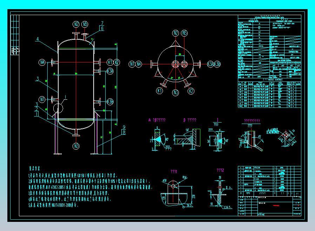This screenshot has height=231, width=315.
Task: Select N5 bubble in top plan view
Action: [185, 33]
